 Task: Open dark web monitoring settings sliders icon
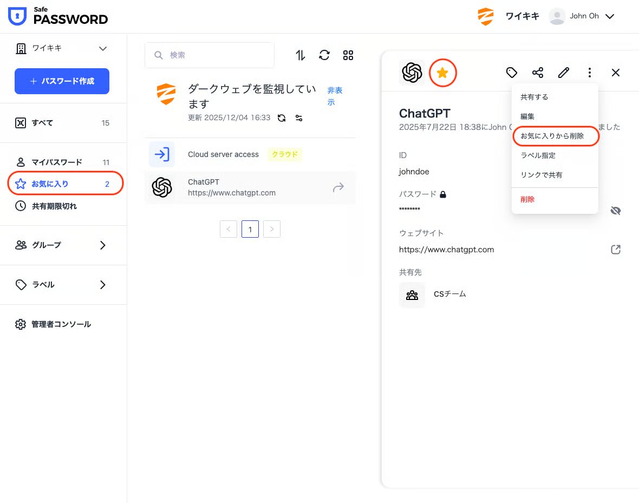point(299,117)
